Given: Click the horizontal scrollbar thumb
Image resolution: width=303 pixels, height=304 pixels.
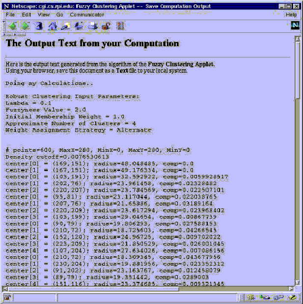Looking at the screenshot, I should pos(93,289).
